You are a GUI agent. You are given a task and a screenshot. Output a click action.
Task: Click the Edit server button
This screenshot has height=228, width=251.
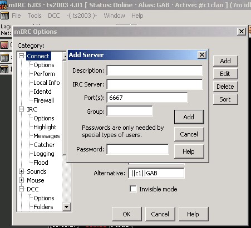click(225, 74)
